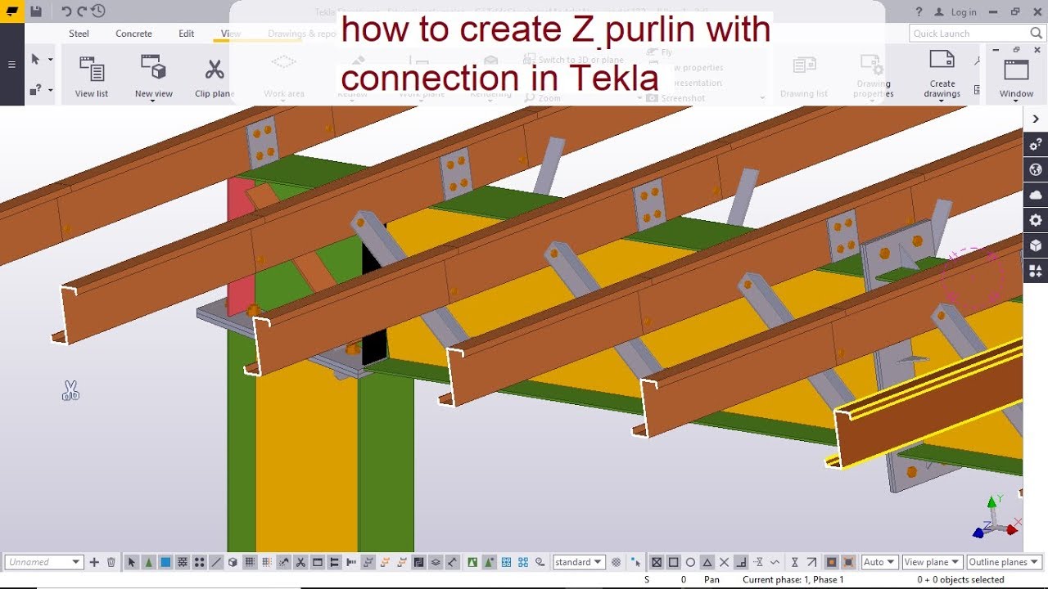
Task: Click the Tekla logo file menu icon
Action: coord(11,11)
